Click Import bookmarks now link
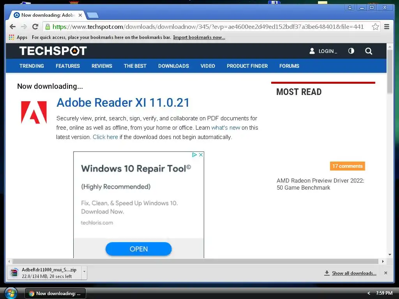The width and height of the screenshot is (399, 299). click(199, 37)
